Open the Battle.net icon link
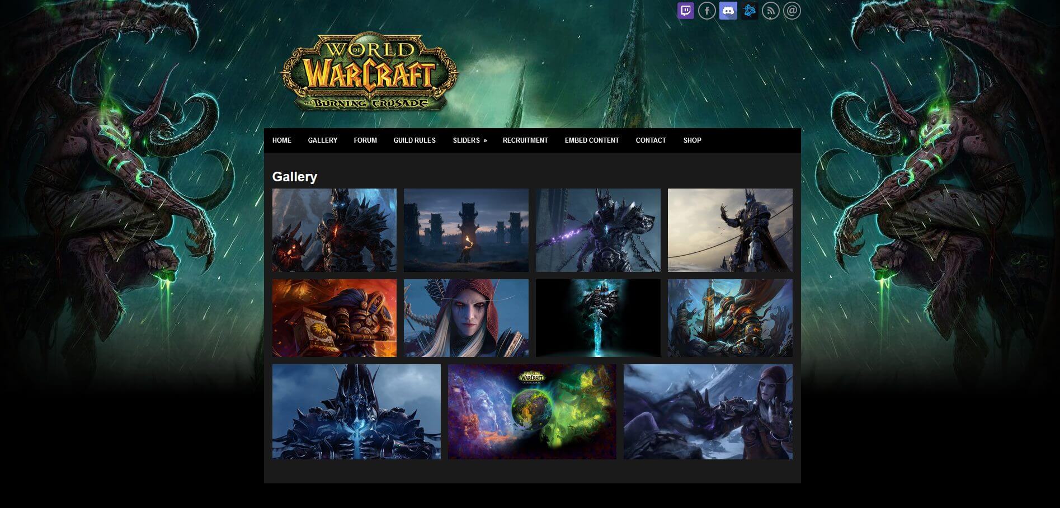Viewport: 1060px width, 508px height. 750,10
